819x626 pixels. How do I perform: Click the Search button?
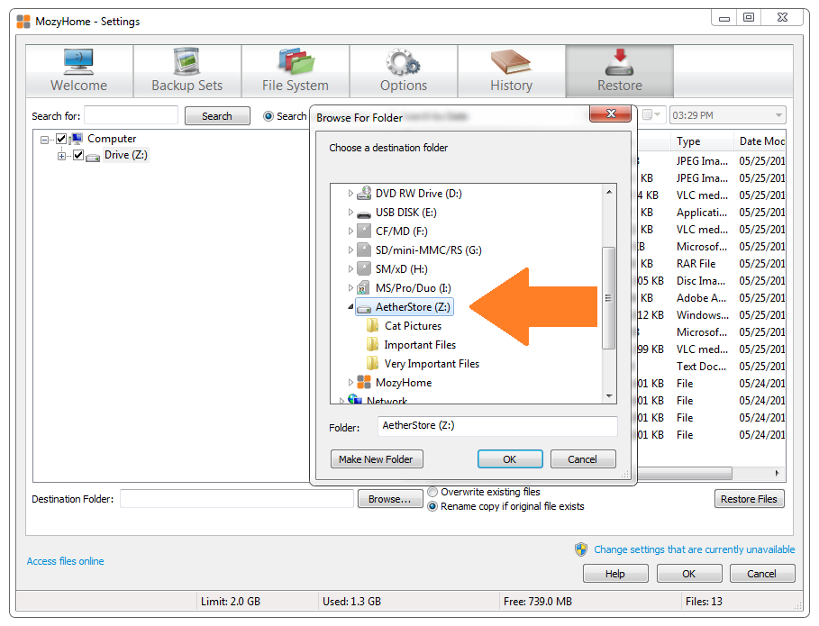(217, 116)
